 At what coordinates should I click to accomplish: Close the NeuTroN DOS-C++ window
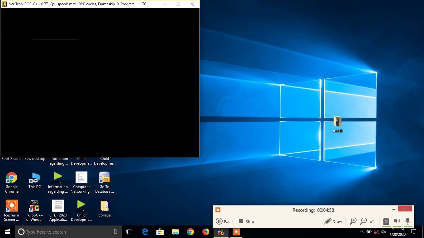point(192,4)
